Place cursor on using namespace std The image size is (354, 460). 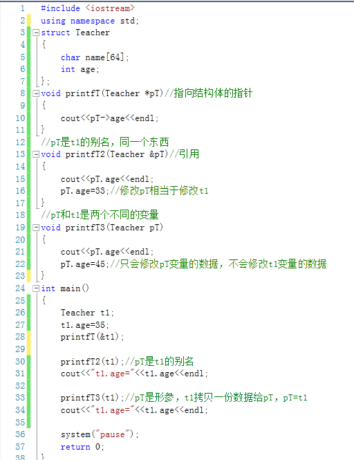tap(90, 21)
